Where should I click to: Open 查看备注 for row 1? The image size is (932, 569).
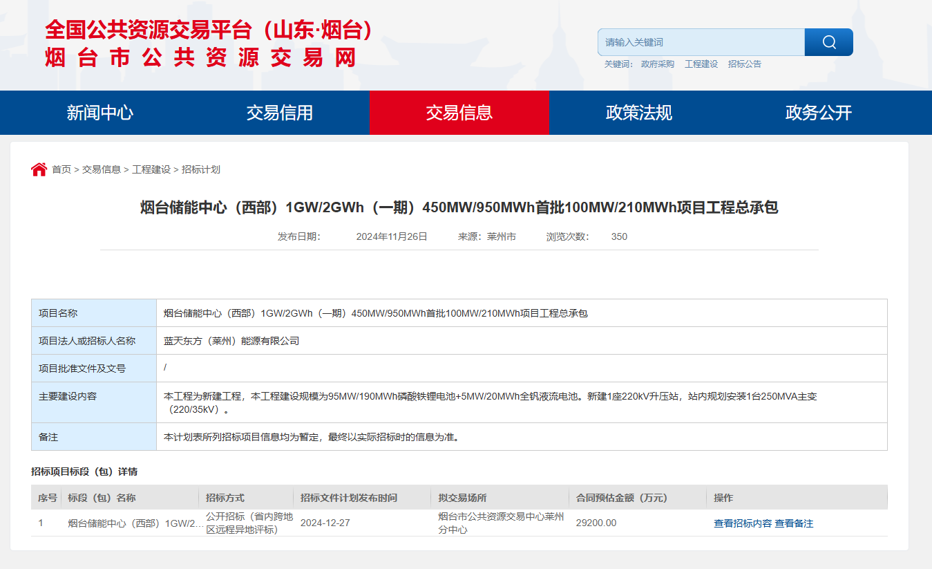coord(794,523)
